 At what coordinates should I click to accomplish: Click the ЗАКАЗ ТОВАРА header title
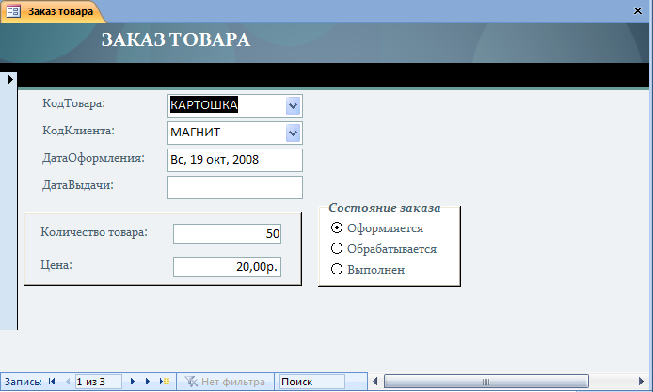pos(176,39)
